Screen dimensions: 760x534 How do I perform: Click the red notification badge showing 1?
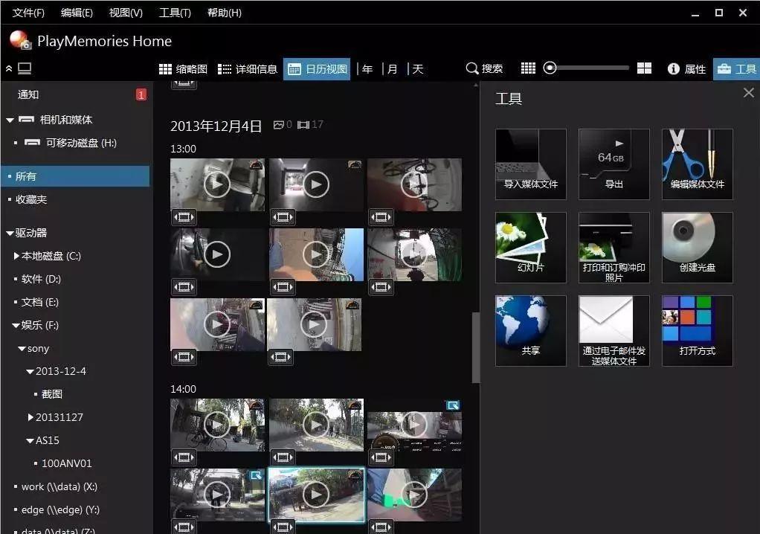point(141,94)
